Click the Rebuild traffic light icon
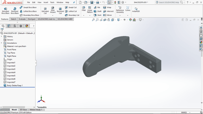203x114 pixels. pos(115,2)
